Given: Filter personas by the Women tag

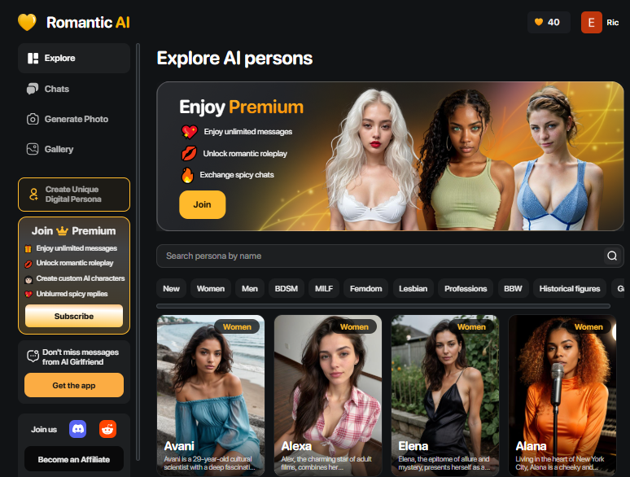Looking at the screenshot, I should point(211,288).
